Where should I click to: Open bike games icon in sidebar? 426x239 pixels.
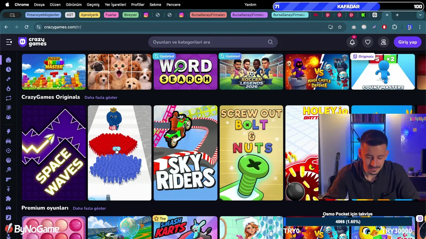pos(8,189)
